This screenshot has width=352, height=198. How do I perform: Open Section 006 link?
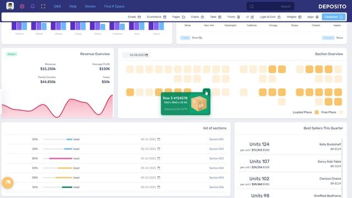click(x=216, y=187)
